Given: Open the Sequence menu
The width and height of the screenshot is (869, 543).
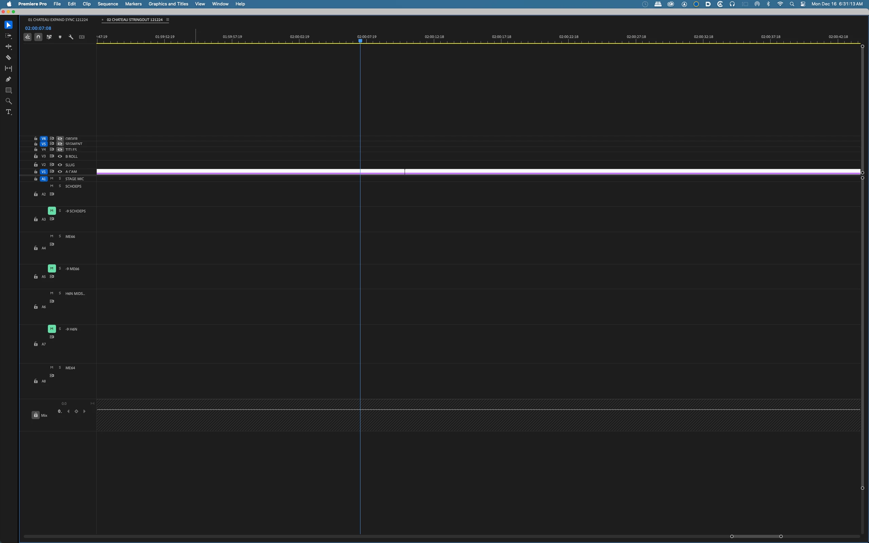Looking at the screenshot, I should tap(108, 4).
